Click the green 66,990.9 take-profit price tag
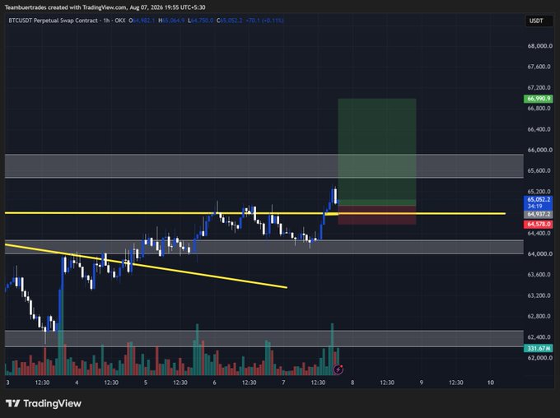 pos(539,99)
